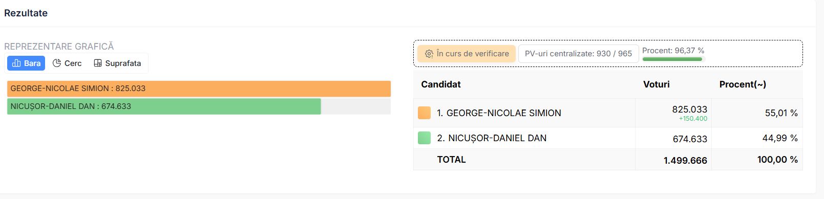The width and height of the screenshot is (824, 199).
Task: Switch chart view to Cerc
Action: point(67,63)
